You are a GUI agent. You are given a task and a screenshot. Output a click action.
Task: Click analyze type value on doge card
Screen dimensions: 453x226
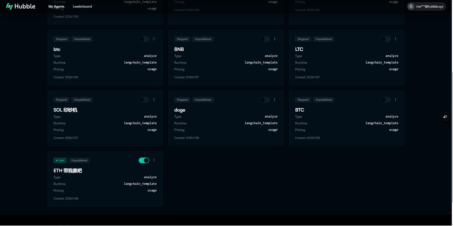click(271, 117)
